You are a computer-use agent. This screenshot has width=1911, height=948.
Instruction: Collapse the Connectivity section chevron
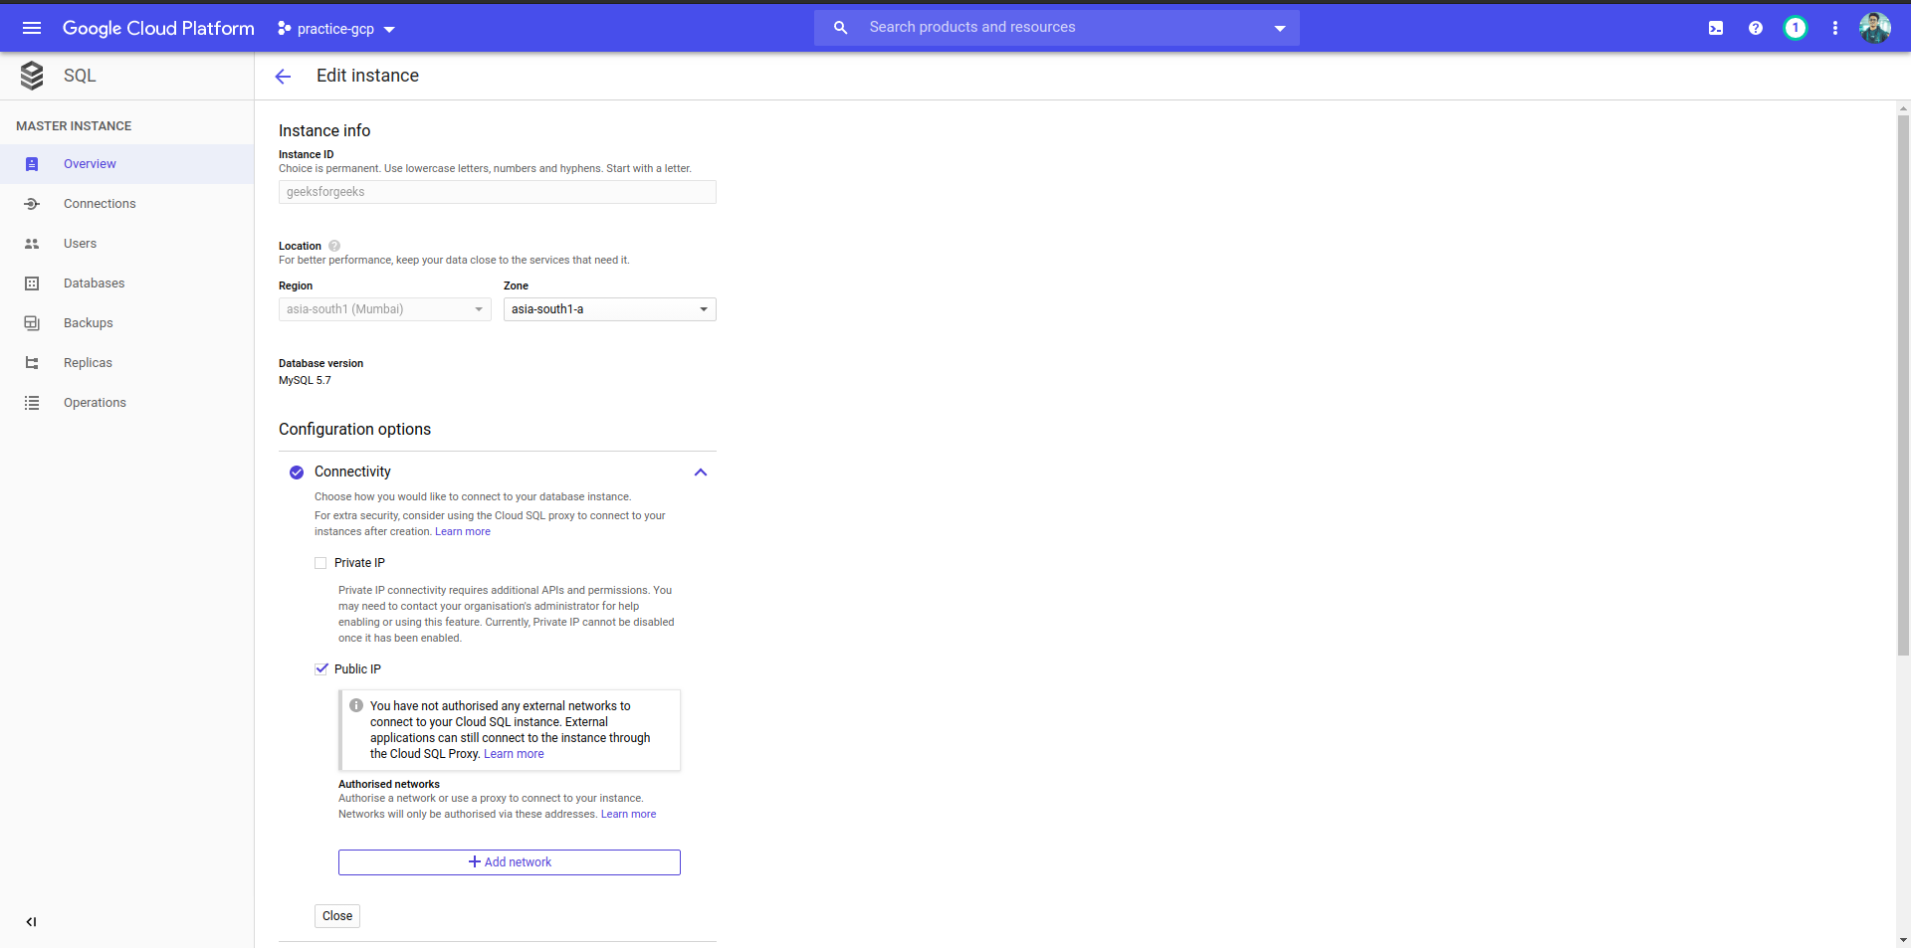point(701,473)
